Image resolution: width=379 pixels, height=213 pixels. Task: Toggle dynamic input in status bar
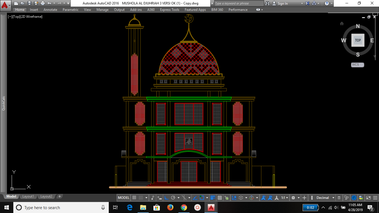click(x=159, y=198)
